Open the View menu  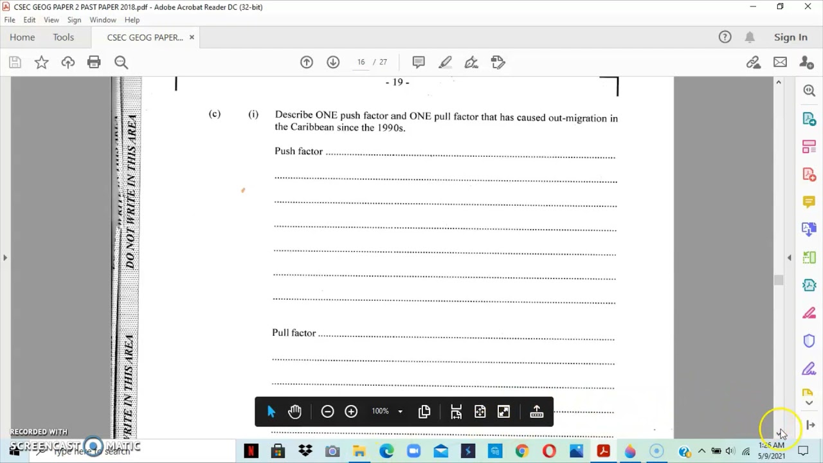[51, 20]
